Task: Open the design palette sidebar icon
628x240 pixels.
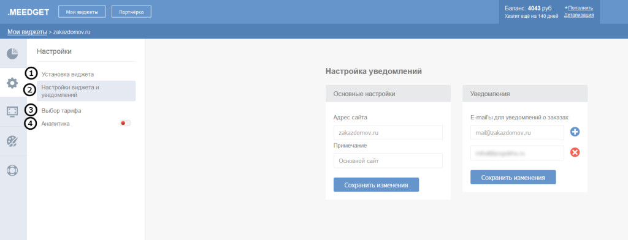Action: point(12,141)
